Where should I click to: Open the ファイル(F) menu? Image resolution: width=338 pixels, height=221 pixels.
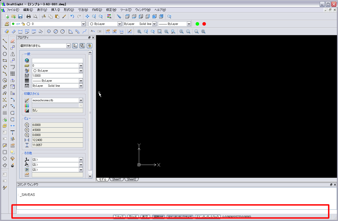click(13, 10)
